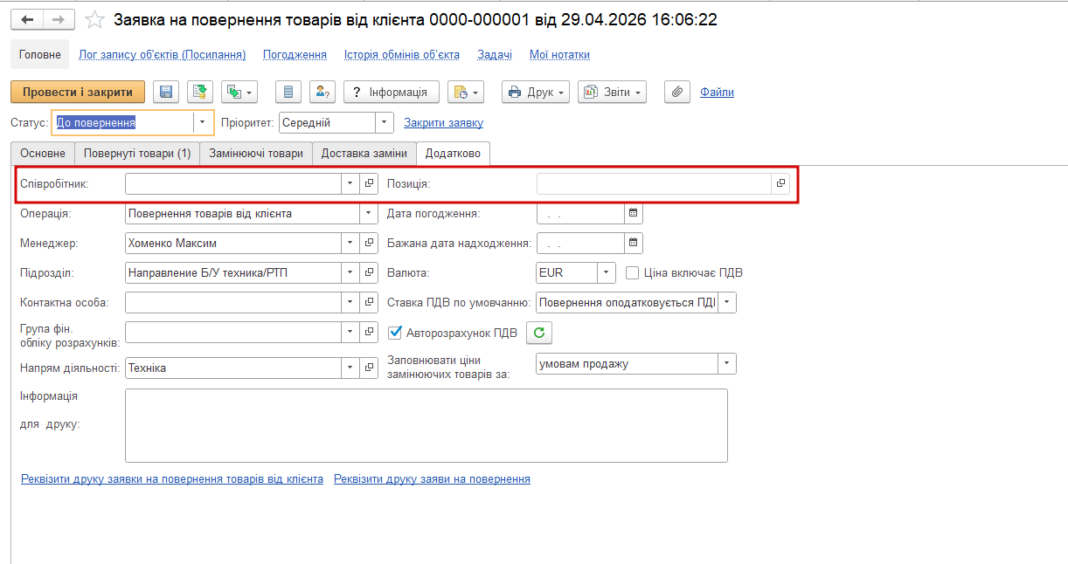Open calendar for Бажана дата надходження
The width and height of the screenshot is (1068, 564).
point(634,243)
